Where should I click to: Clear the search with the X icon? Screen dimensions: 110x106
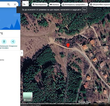15,5
